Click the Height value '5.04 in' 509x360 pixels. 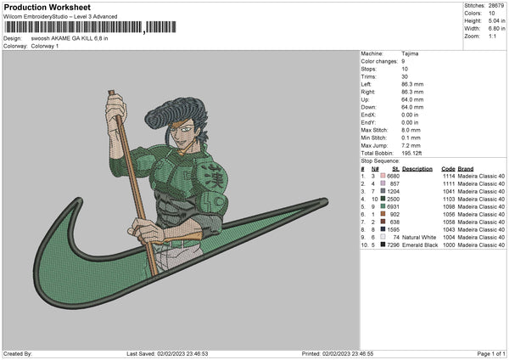click(x=496, y=20)
